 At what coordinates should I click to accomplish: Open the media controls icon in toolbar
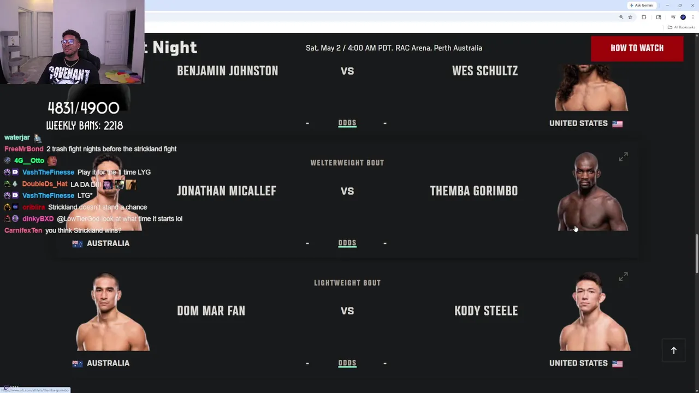tap(673, 17)
